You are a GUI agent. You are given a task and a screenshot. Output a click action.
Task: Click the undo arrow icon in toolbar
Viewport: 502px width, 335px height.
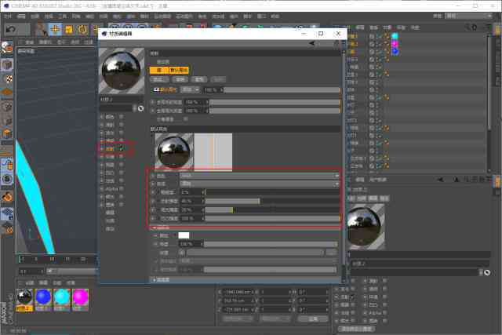pyautogui.click(x=11, y=29)
